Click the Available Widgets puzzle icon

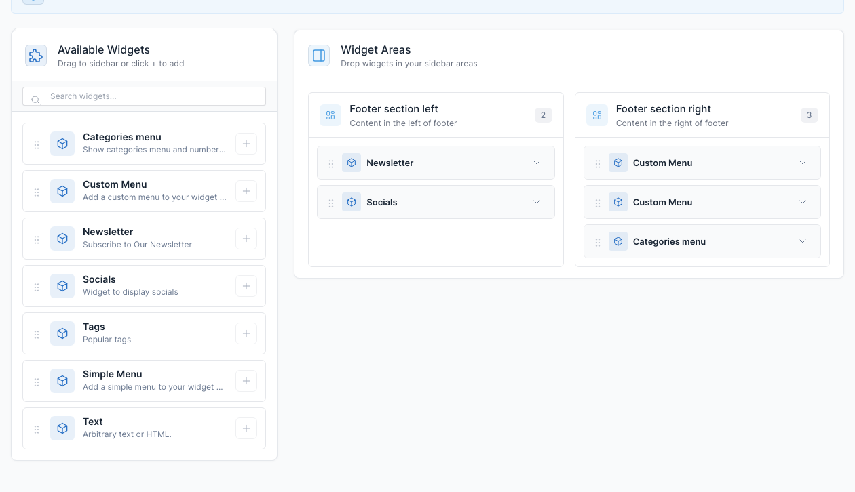[x=36, y=56]
